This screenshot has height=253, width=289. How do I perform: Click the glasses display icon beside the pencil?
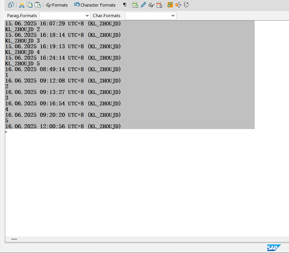pyautogui.click(x=151, y=5)
